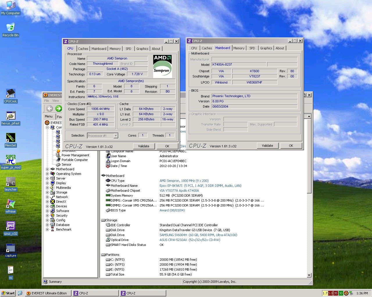Switch to Caches tab in left CPU-Z
Viewport: 372px width, 297px height.
[x=83, y=49]
